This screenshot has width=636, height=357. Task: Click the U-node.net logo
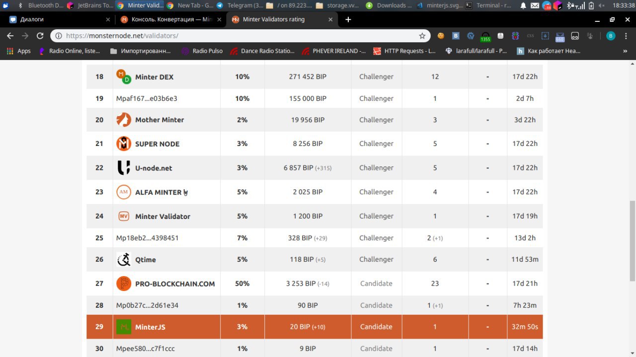(x=123, y=168)
